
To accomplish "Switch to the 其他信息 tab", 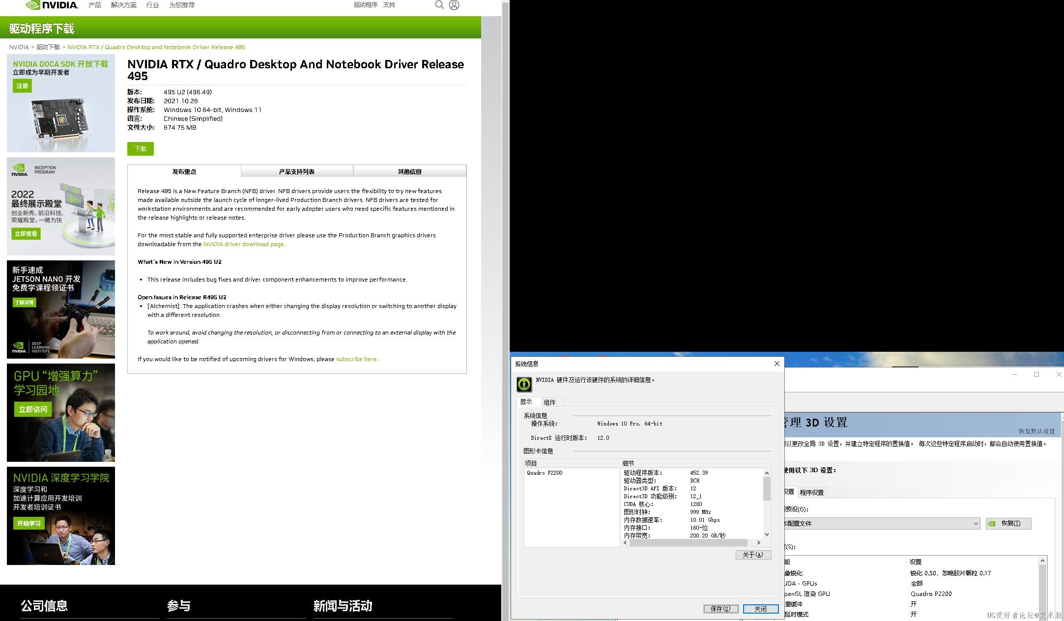I will [410, 171].
